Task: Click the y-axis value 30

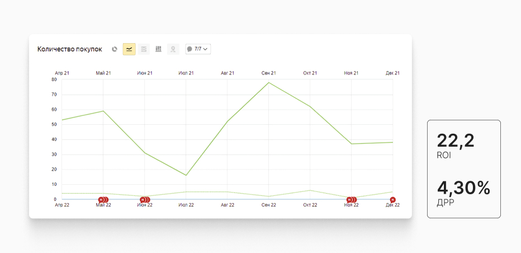Action: click(x=54, y=154)
